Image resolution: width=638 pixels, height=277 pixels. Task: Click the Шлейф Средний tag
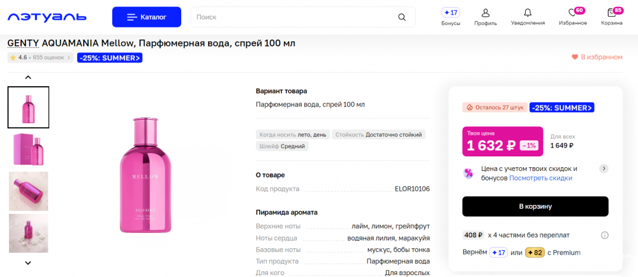coord(283,146)
